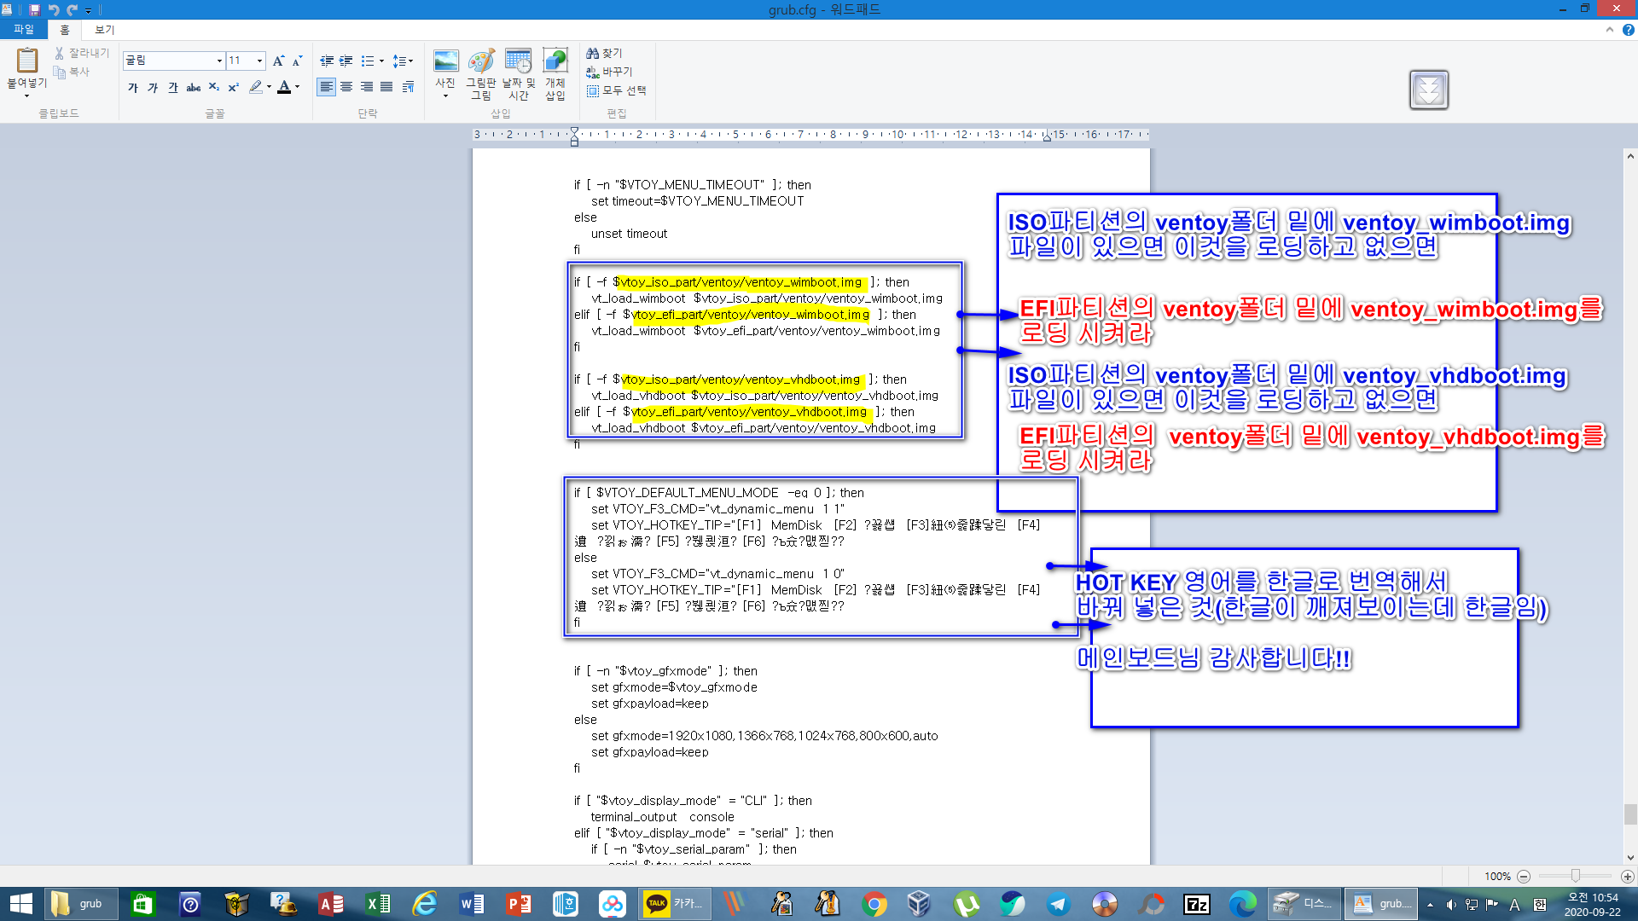The image size is (1638, 921).
Task: Toggle bold formatting (가)
Action: click(133, 87)
